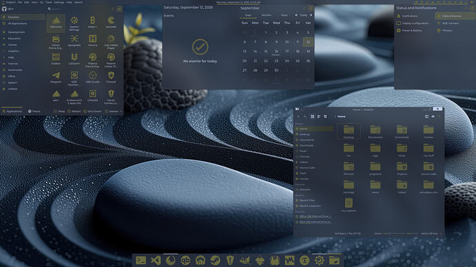Click the Sleep button in the launcher

[59, 111]
